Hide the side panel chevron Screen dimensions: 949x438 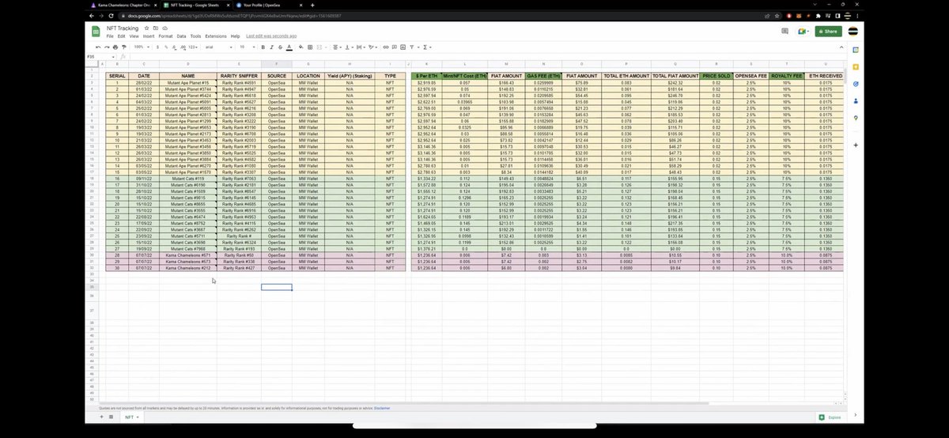[855, 414]
